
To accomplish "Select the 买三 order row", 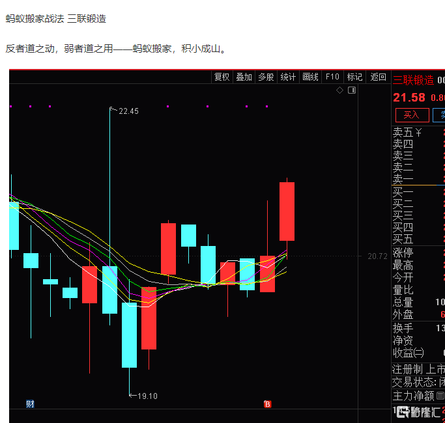I will click(418, 215).
